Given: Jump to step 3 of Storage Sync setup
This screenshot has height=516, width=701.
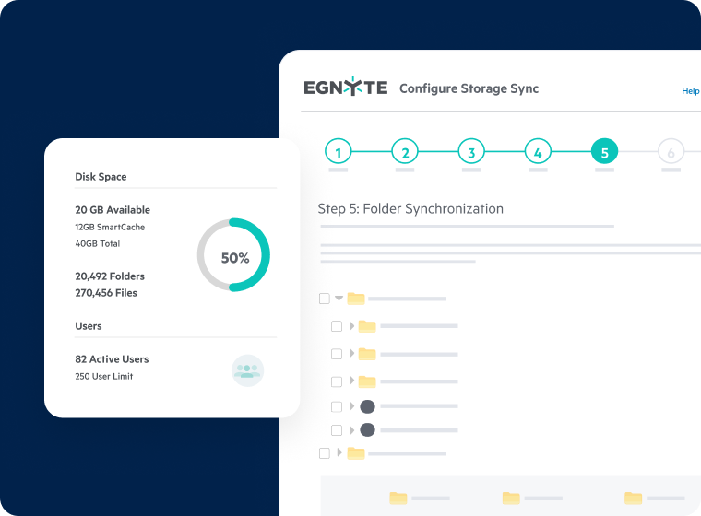Looking at the screenshot, I should 471,153.
